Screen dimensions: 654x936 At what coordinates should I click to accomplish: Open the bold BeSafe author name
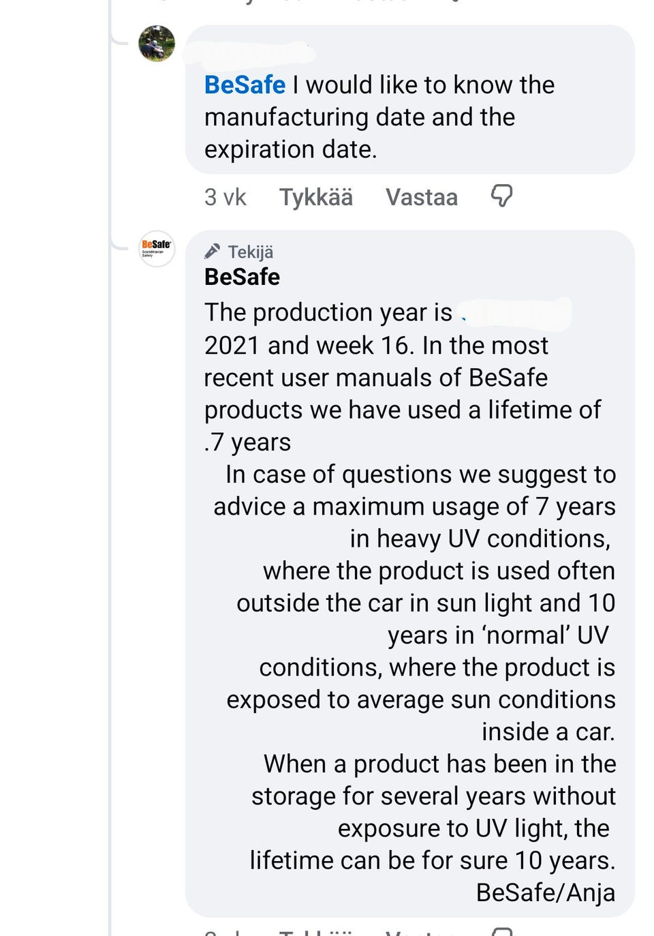pos(242,277)
